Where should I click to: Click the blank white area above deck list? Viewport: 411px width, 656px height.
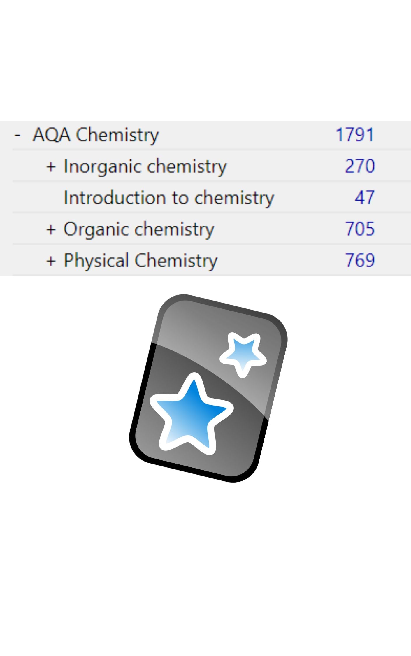click(205, 58)
